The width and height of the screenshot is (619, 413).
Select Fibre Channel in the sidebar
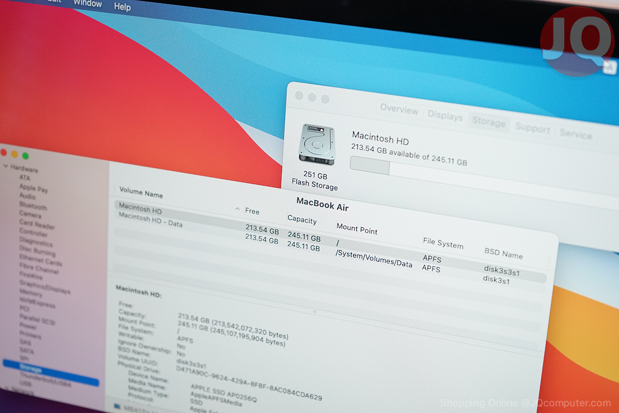tap(39, 268)
